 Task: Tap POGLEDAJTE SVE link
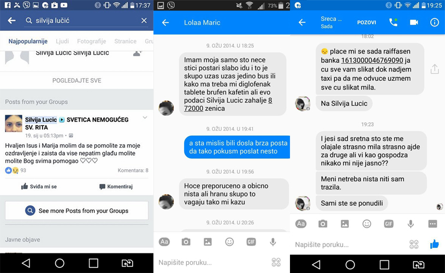click(76, 81)
